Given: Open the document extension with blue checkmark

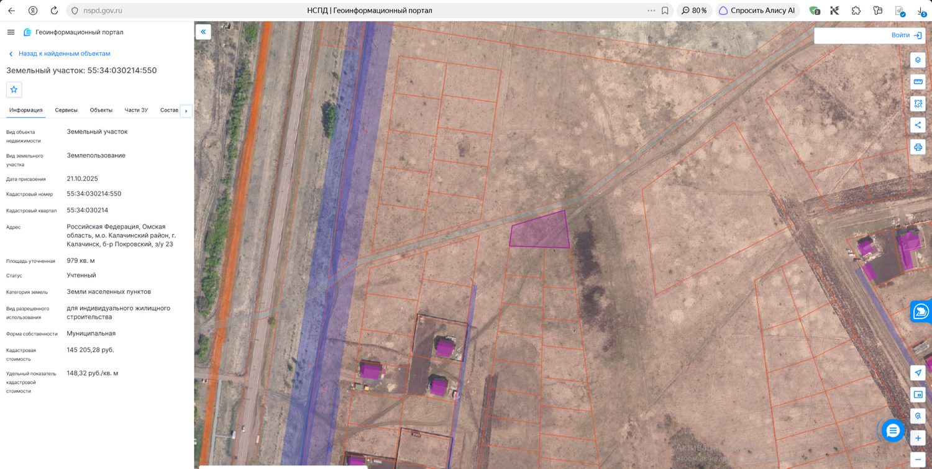Looking at the screenshot, I should (899, 11).
